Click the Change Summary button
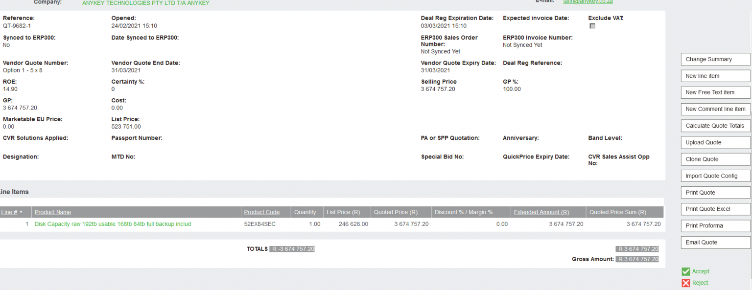Screen dimensions: 752x290 point(715,59)
